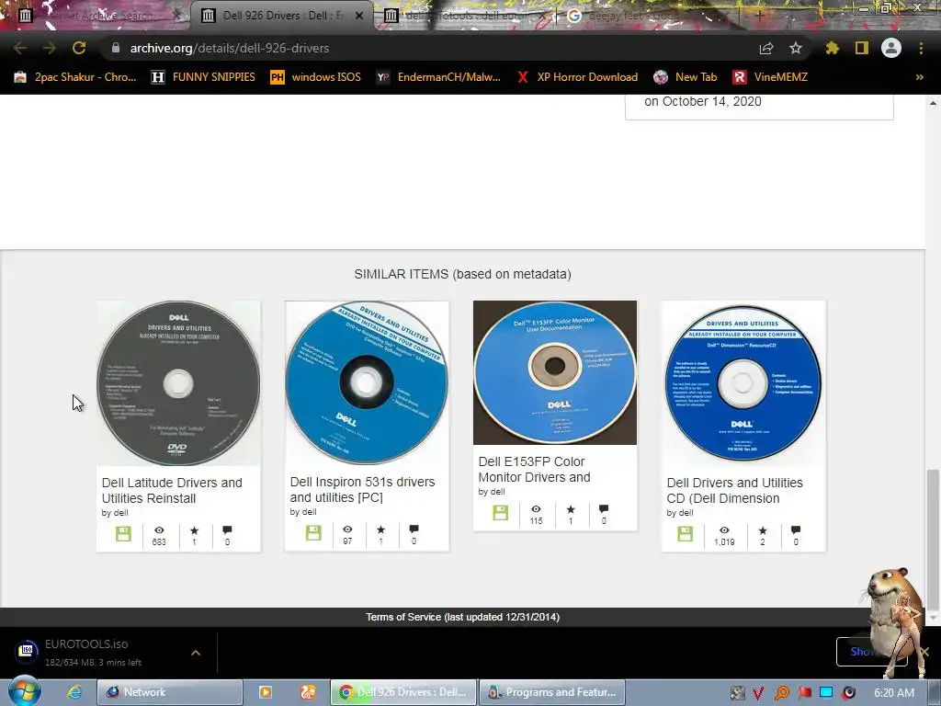Image resolution: width=941 pixels, height=706 pixels.
Task: Switch to Network window in taskbar
Action: click(169, 692)
